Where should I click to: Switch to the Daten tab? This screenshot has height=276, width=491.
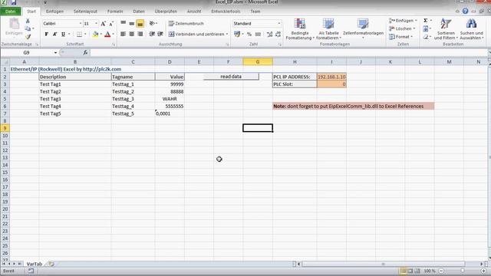(x=139, y=11)
